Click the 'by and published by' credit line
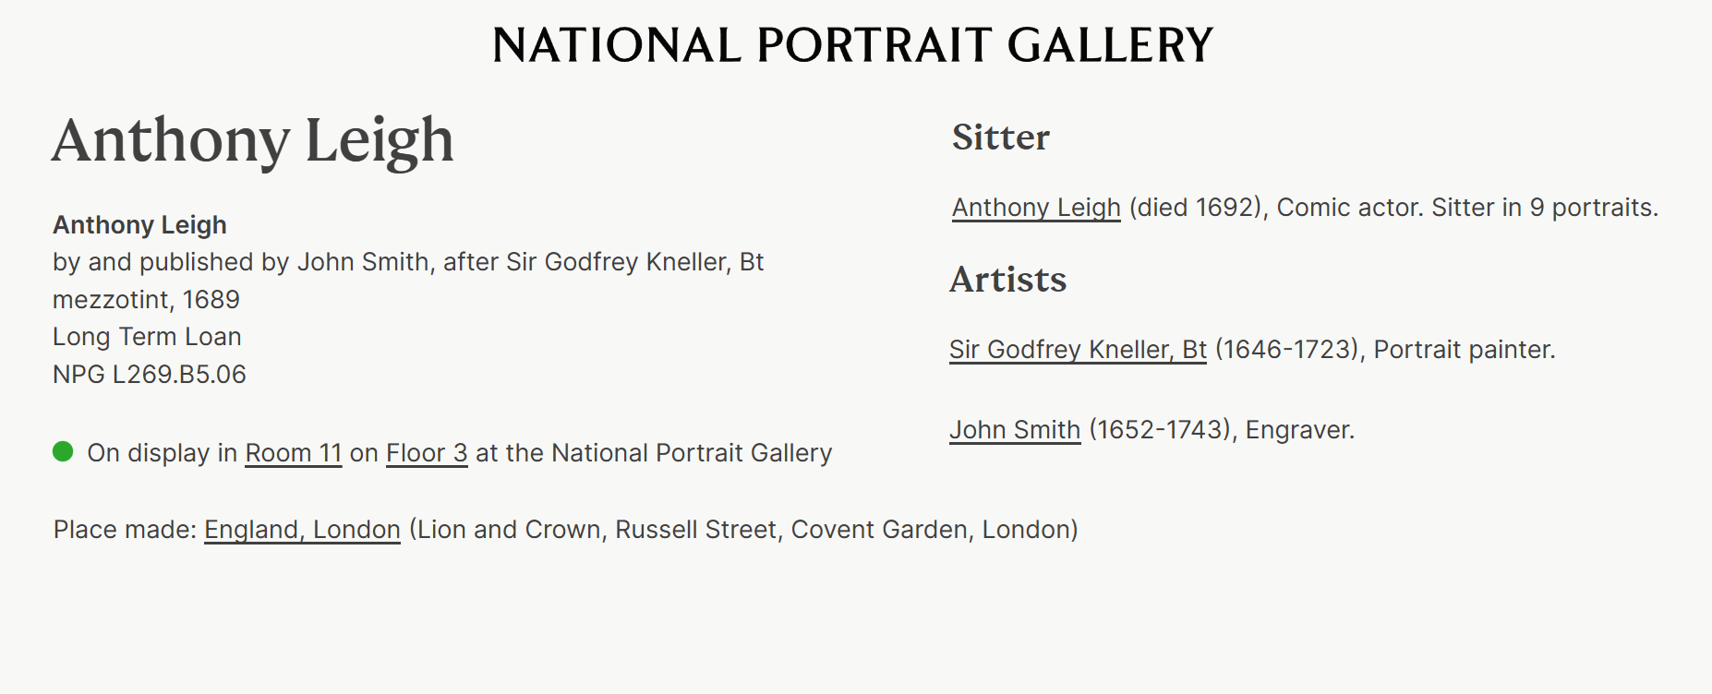 (x=408, y=262)
